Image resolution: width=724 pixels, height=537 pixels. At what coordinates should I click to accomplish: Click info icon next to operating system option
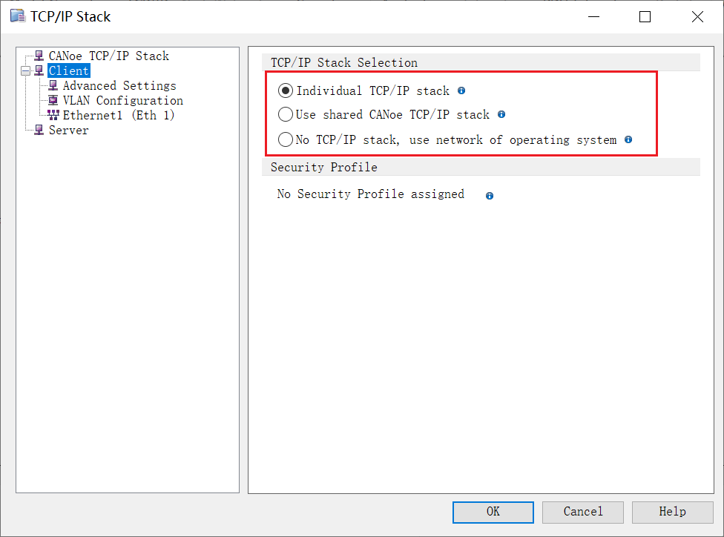(x=628, y=139)
